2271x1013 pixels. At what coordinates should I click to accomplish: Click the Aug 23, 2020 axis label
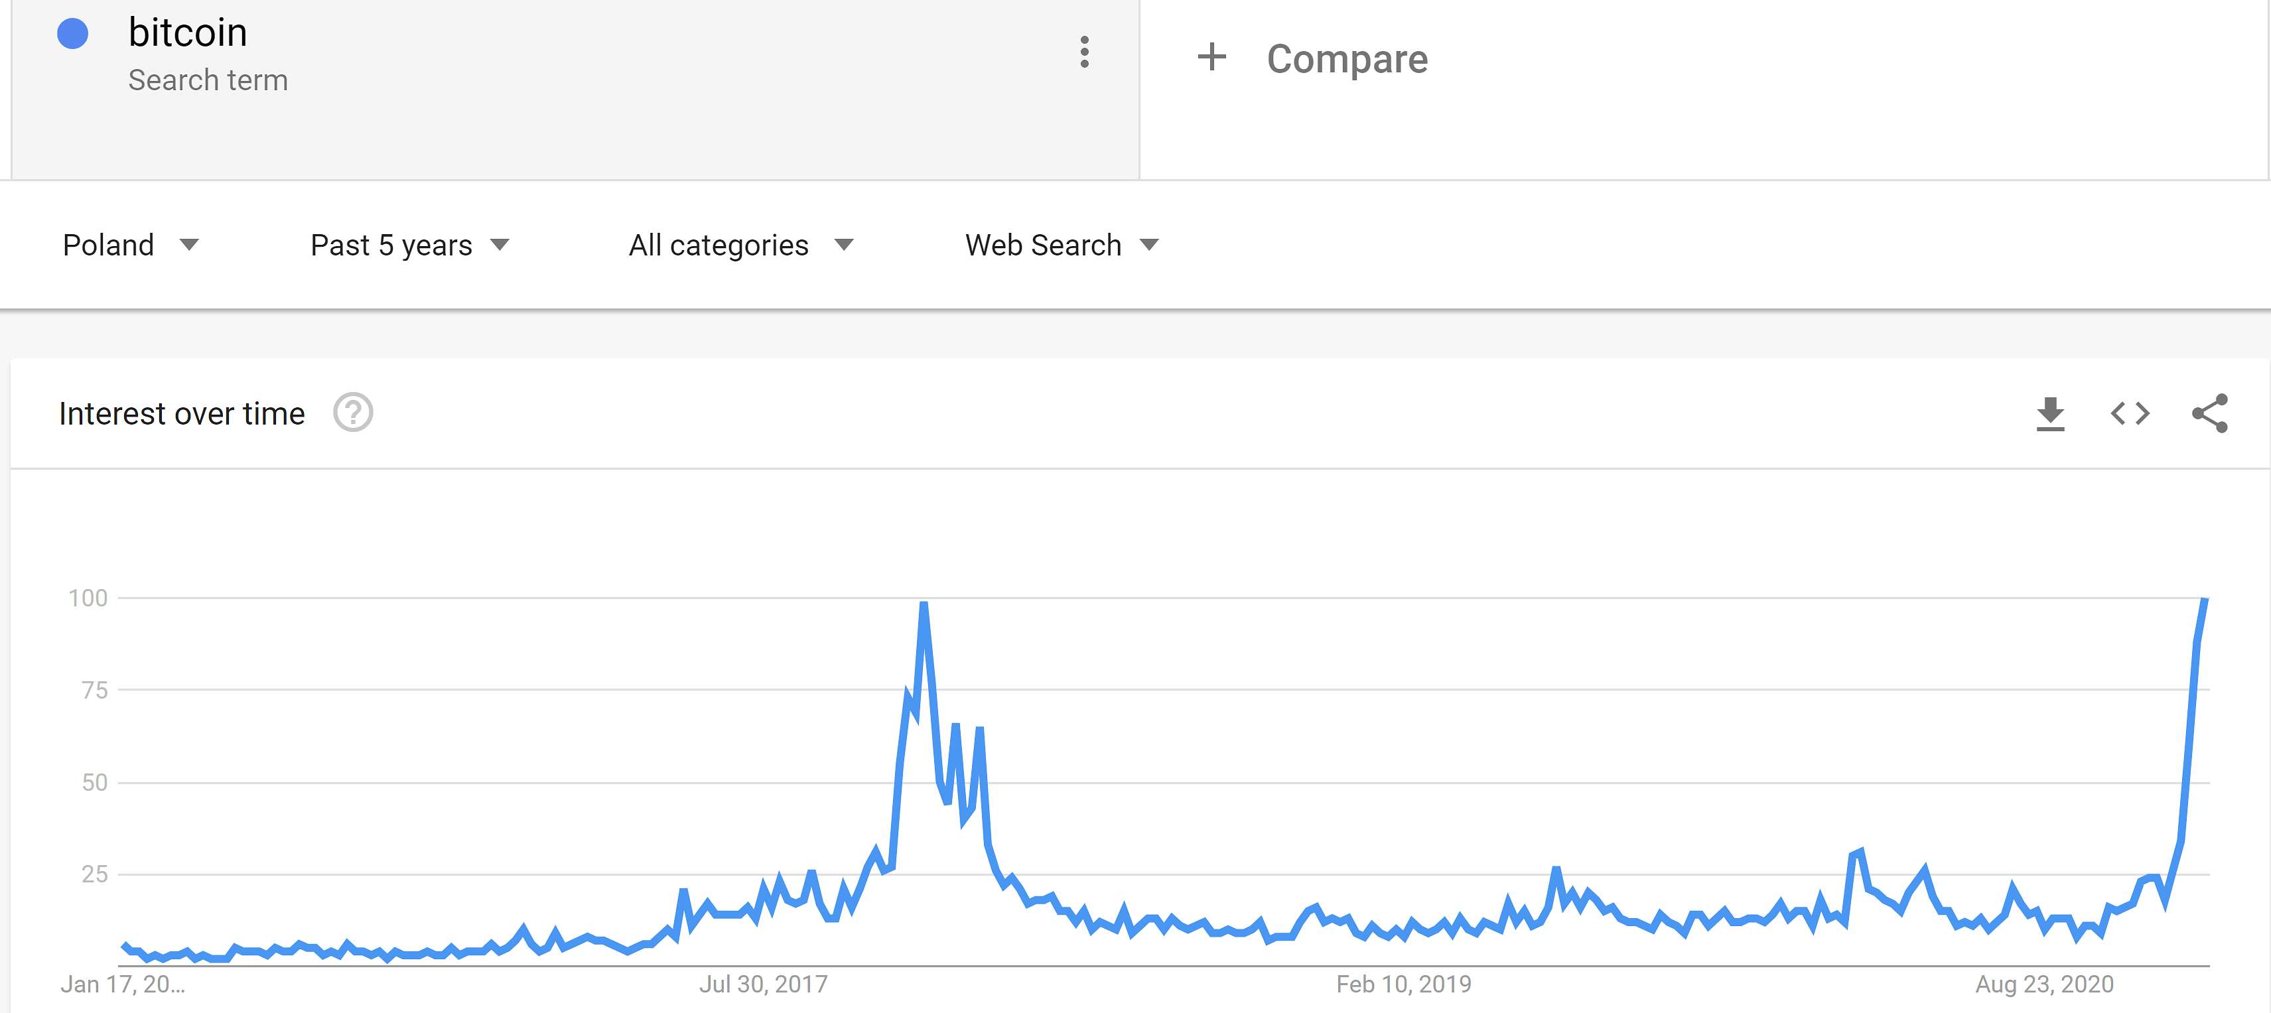(2044, 984)
